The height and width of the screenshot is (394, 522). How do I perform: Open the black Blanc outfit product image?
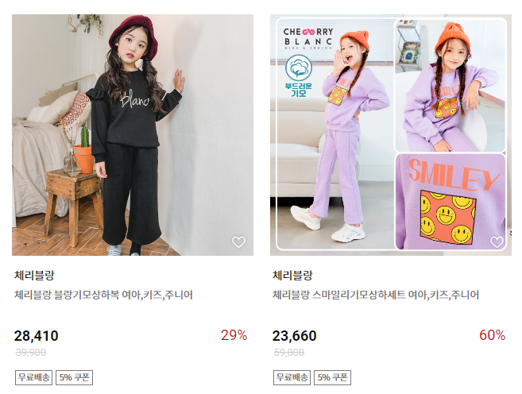coord(133,135)
